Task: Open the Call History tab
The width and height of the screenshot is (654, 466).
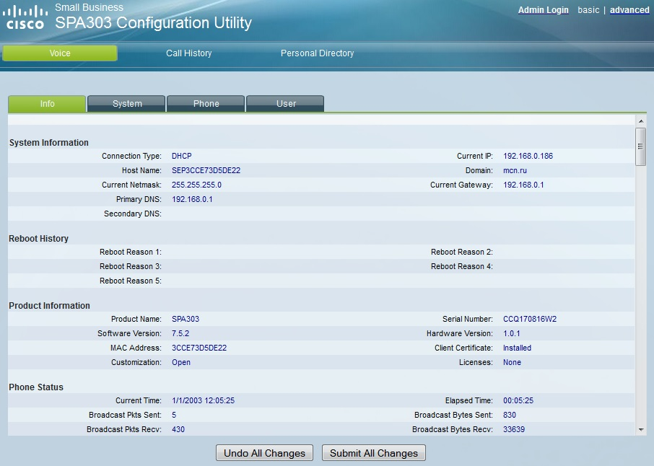Action: (x=188, y=53)
